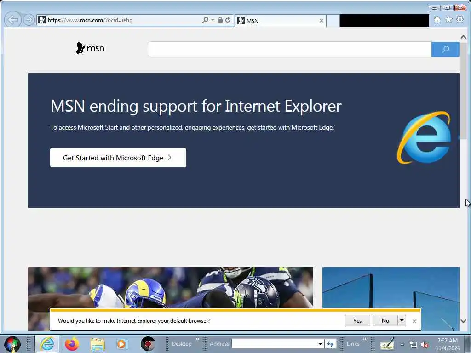Open the address bar autocomplete dropdown arrow

pos(213,20)
